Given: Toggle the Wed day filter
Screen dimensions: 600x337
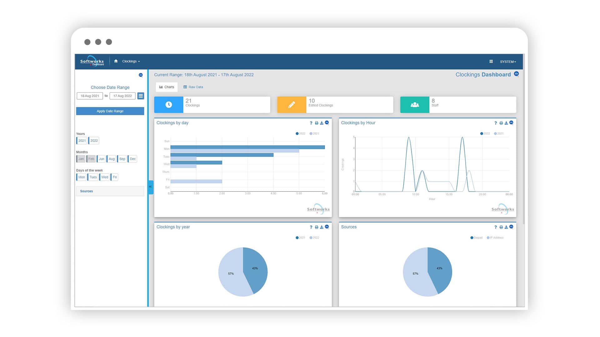Looking at the screenshot, I should pyautogui.click(x=104, y=177).
